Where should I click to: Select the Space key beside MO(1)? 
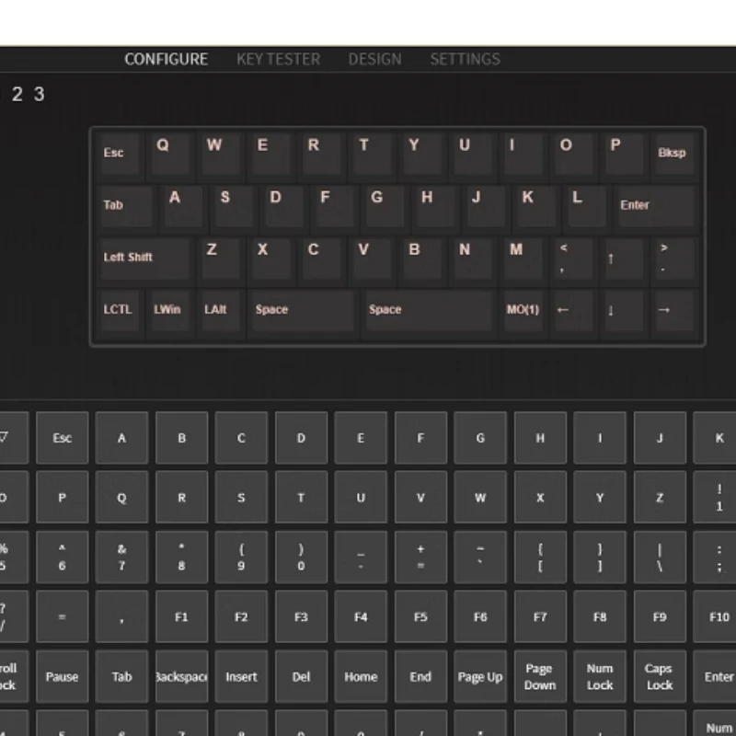(x=429, y=311)
